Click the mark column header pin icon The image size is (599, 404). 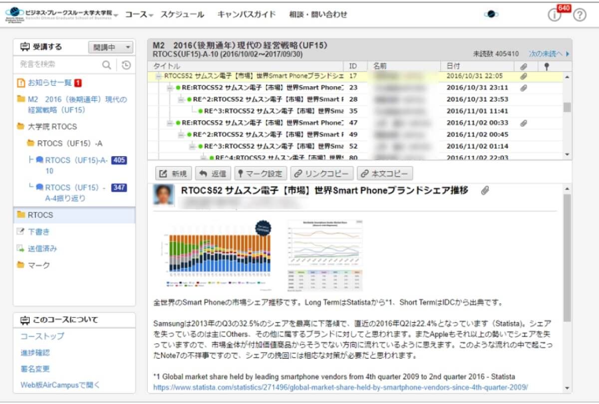[547, 66]
